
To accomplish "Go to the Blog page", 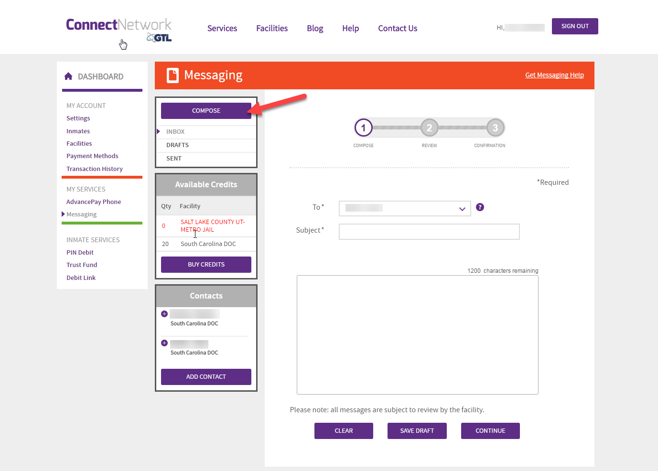I will pyautogui.click(x=315, y=29).
